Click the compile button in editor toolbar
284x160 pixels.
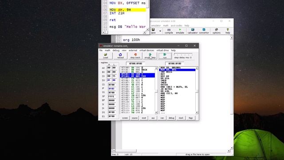[x=169, y=31]
